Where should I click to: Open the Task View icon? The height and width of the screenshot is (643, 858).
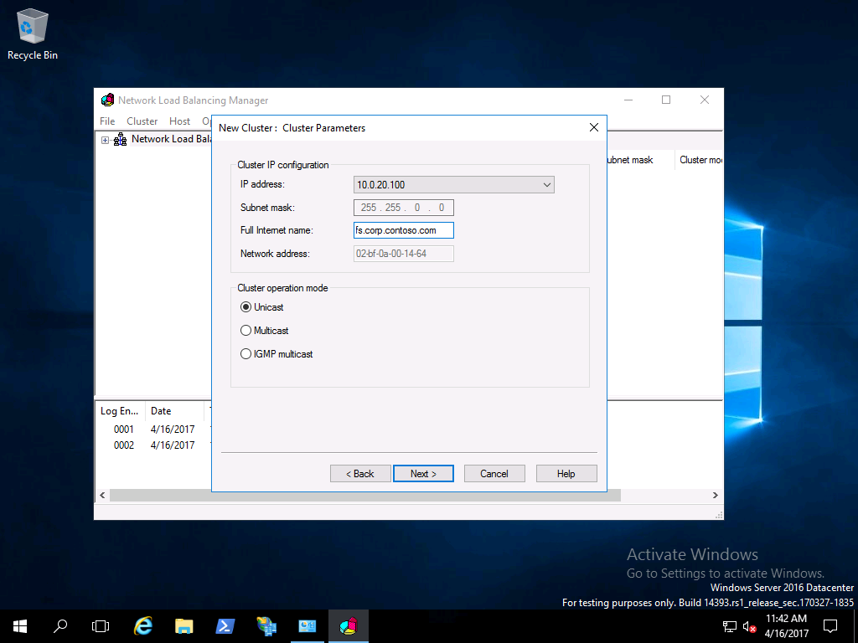tap(101, 625)
